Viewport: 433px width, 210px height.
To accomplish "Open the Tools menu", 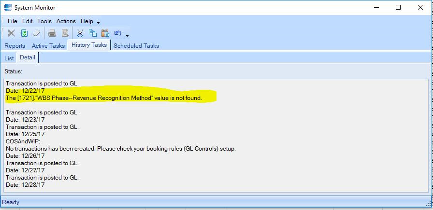I will pos(44,21).
